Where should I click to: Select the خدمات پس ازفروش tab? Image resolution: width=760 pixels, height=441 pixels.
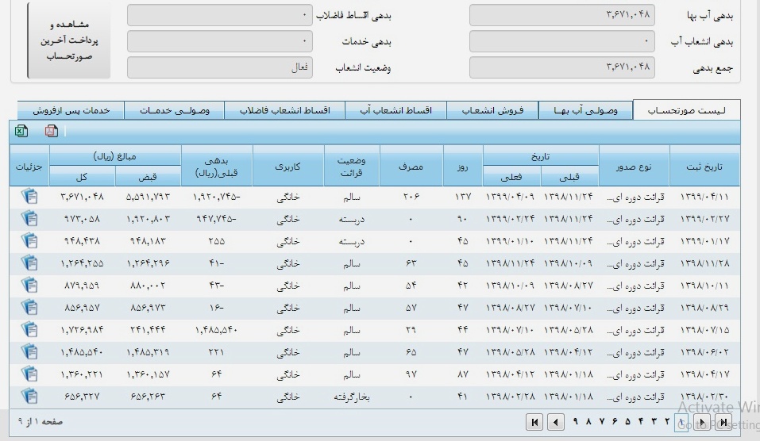click(70, 111)
